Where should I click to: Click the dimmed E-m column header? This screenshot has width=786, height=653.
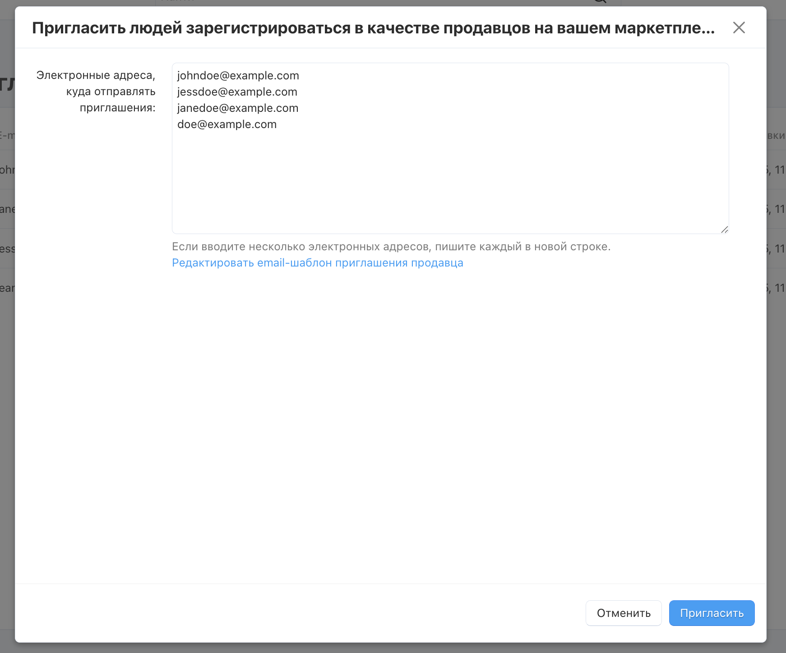pos(7,135)
